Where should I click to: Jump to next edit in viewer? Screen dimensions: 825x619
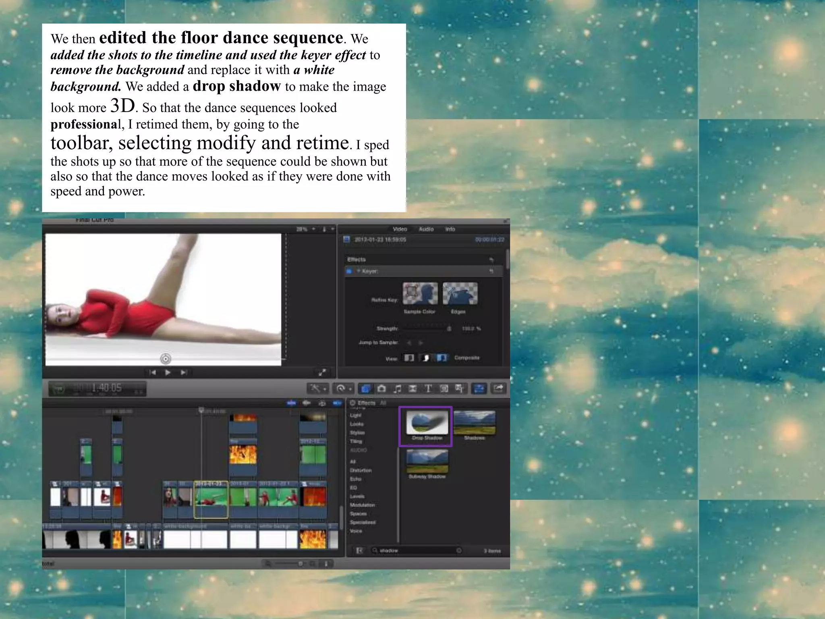click(184, 372)
